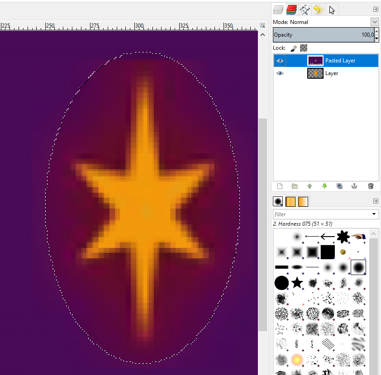The height and width of the screenshot is (375, 381).
Task: Select the gold sphere brush
Action: (x=343, y=252)
